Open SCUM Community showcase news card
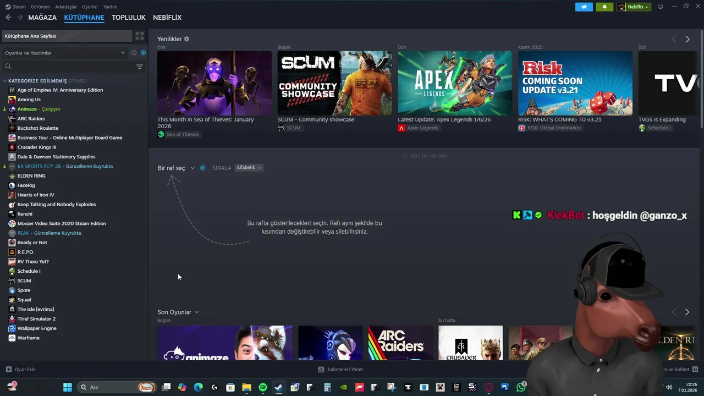704x396 pixels. (x=335, y=83)
